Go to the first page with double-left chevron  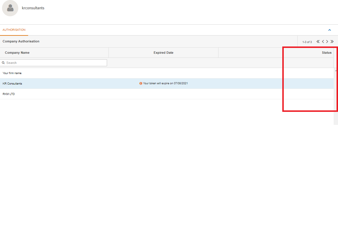coord(318,42)
